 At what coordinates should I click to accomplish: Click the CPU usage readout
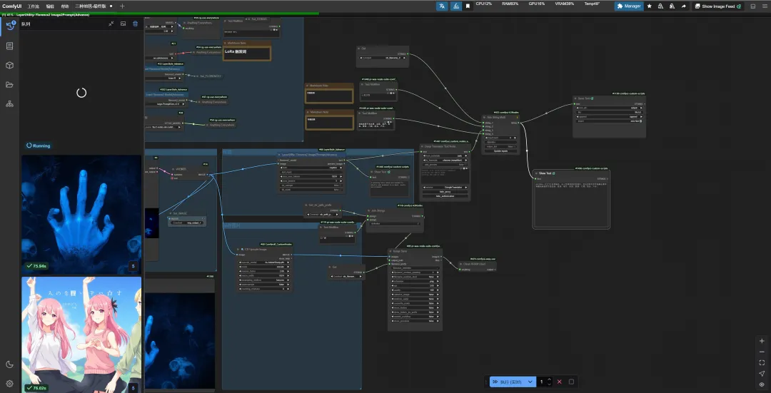coord(484,4)
